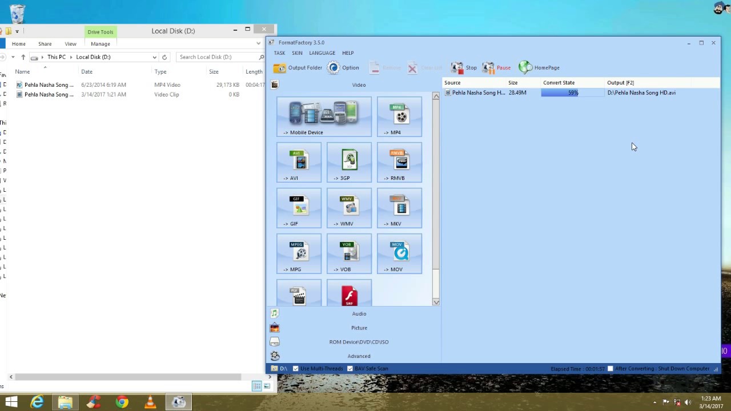Select the MP4 Video Pehla Nasha Song file
This screenshot has width=731, height=411.
coord(140,84)
